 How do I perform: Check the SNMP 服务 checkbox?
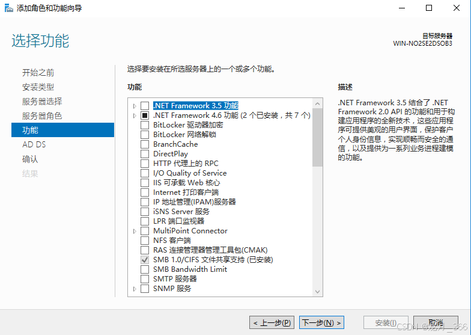tap(145, 289)
